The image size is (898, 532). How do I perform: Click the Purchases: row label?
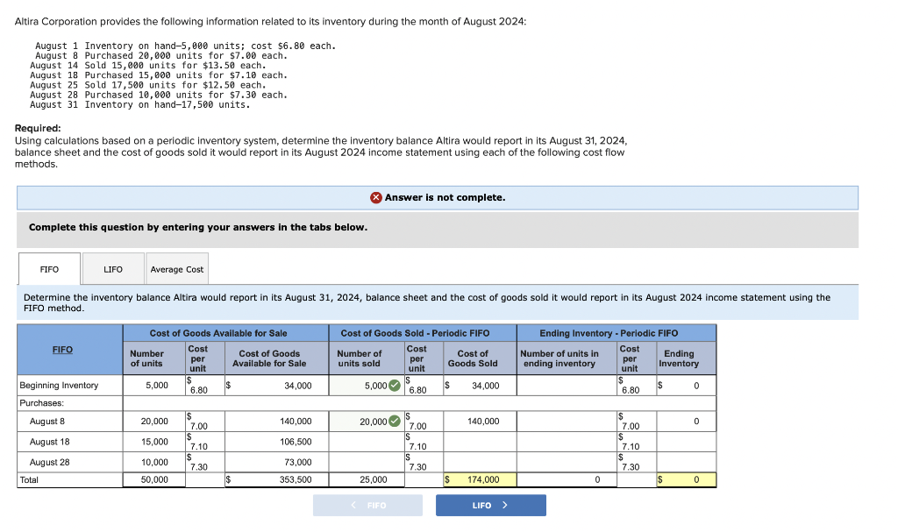(42, 403)
